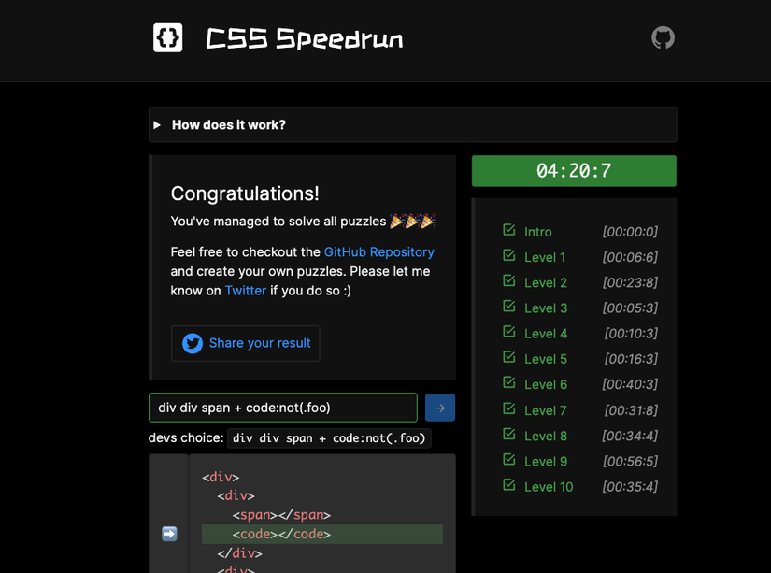Image resolution: width=771 pixels, height=573 pixels.
Task: Select the devs choice code snippet
Action: tap(329, 437)
